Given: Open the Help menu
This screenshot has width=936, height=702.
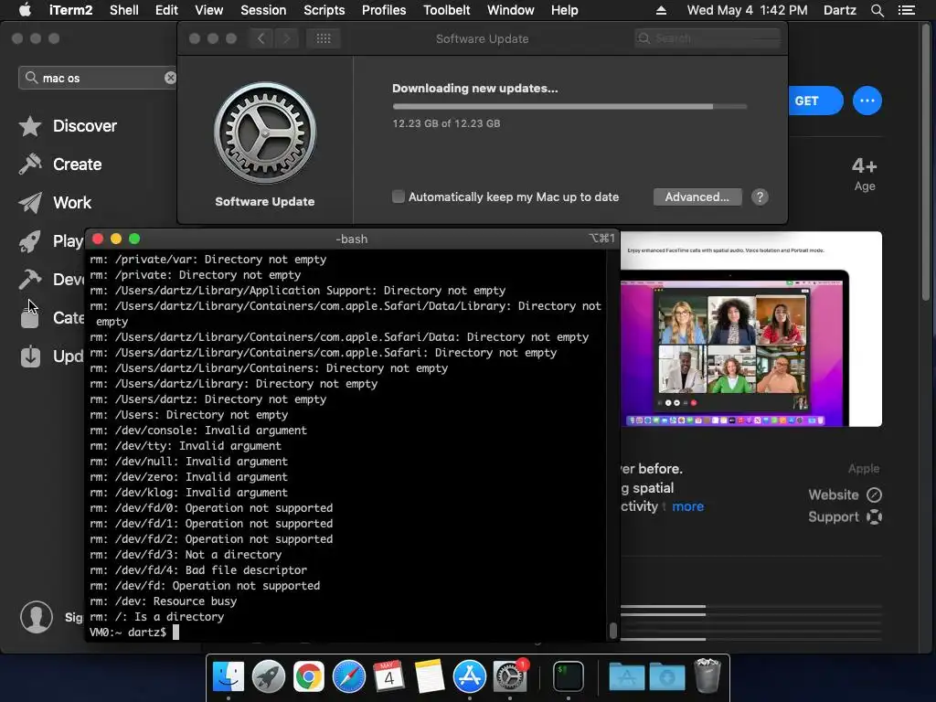Looking at the screenshot, I should (564, 10).
